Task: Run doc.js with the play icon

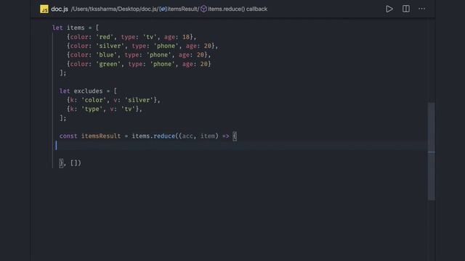Action: pos(389,9)
